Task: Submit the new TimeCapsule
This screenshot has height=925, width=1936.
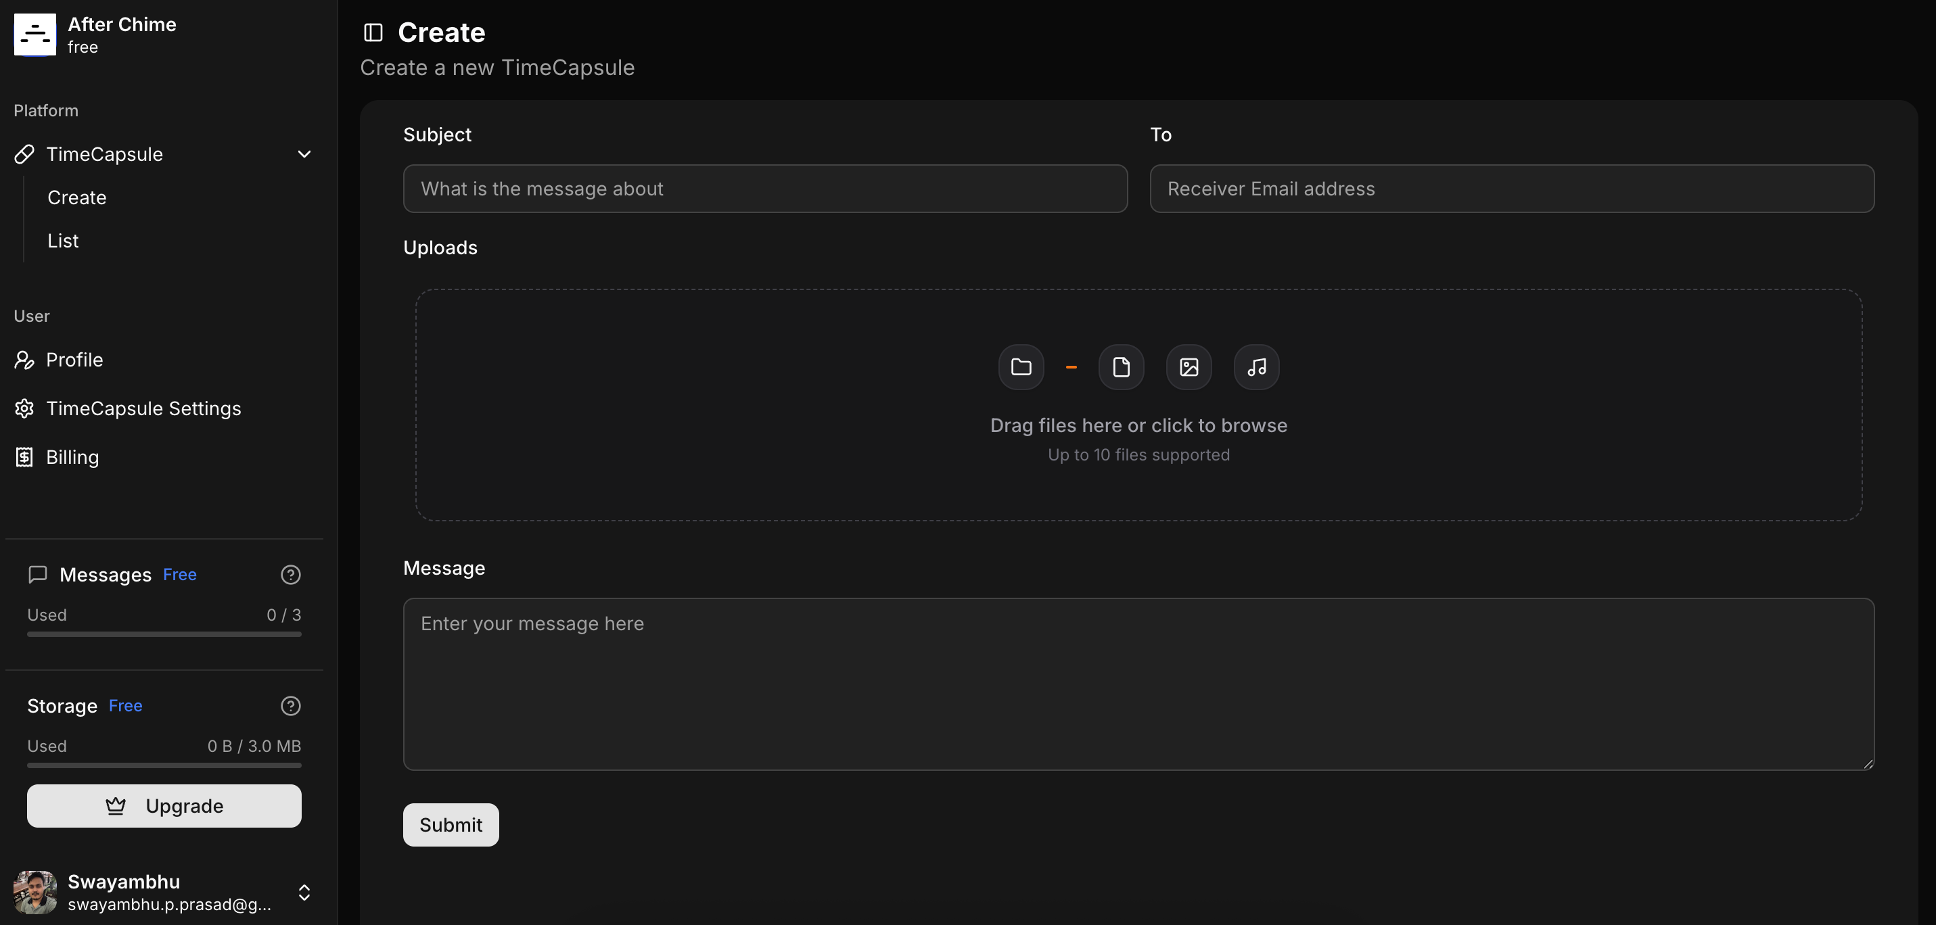Action: [451, 824]
